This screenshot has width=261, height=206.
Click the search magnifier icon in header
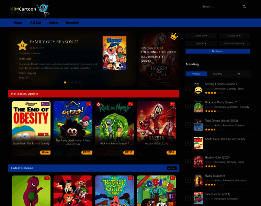pyautogui.click(x=244, y=7)
